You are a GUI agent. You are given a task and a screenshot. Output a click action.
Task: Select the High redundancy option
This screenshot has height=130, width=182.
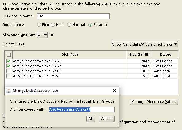(53, 25)
